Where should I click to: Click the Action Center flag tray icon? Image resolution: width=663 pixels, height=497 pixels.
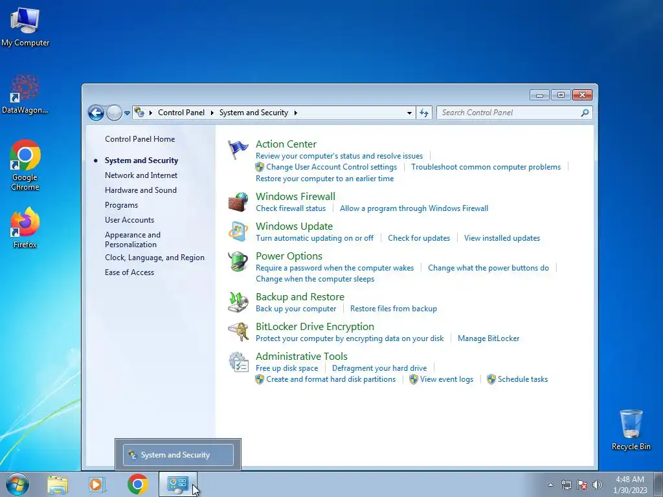(582, 485)
